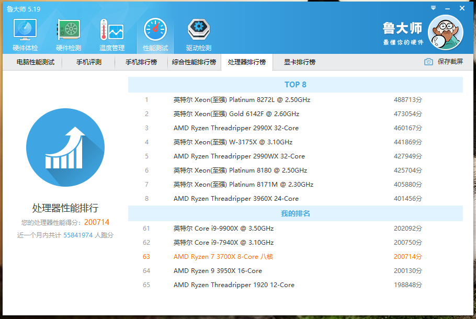Open the 硬件体检 hardware checkup section
476x319 pixels.
[25, 35]
